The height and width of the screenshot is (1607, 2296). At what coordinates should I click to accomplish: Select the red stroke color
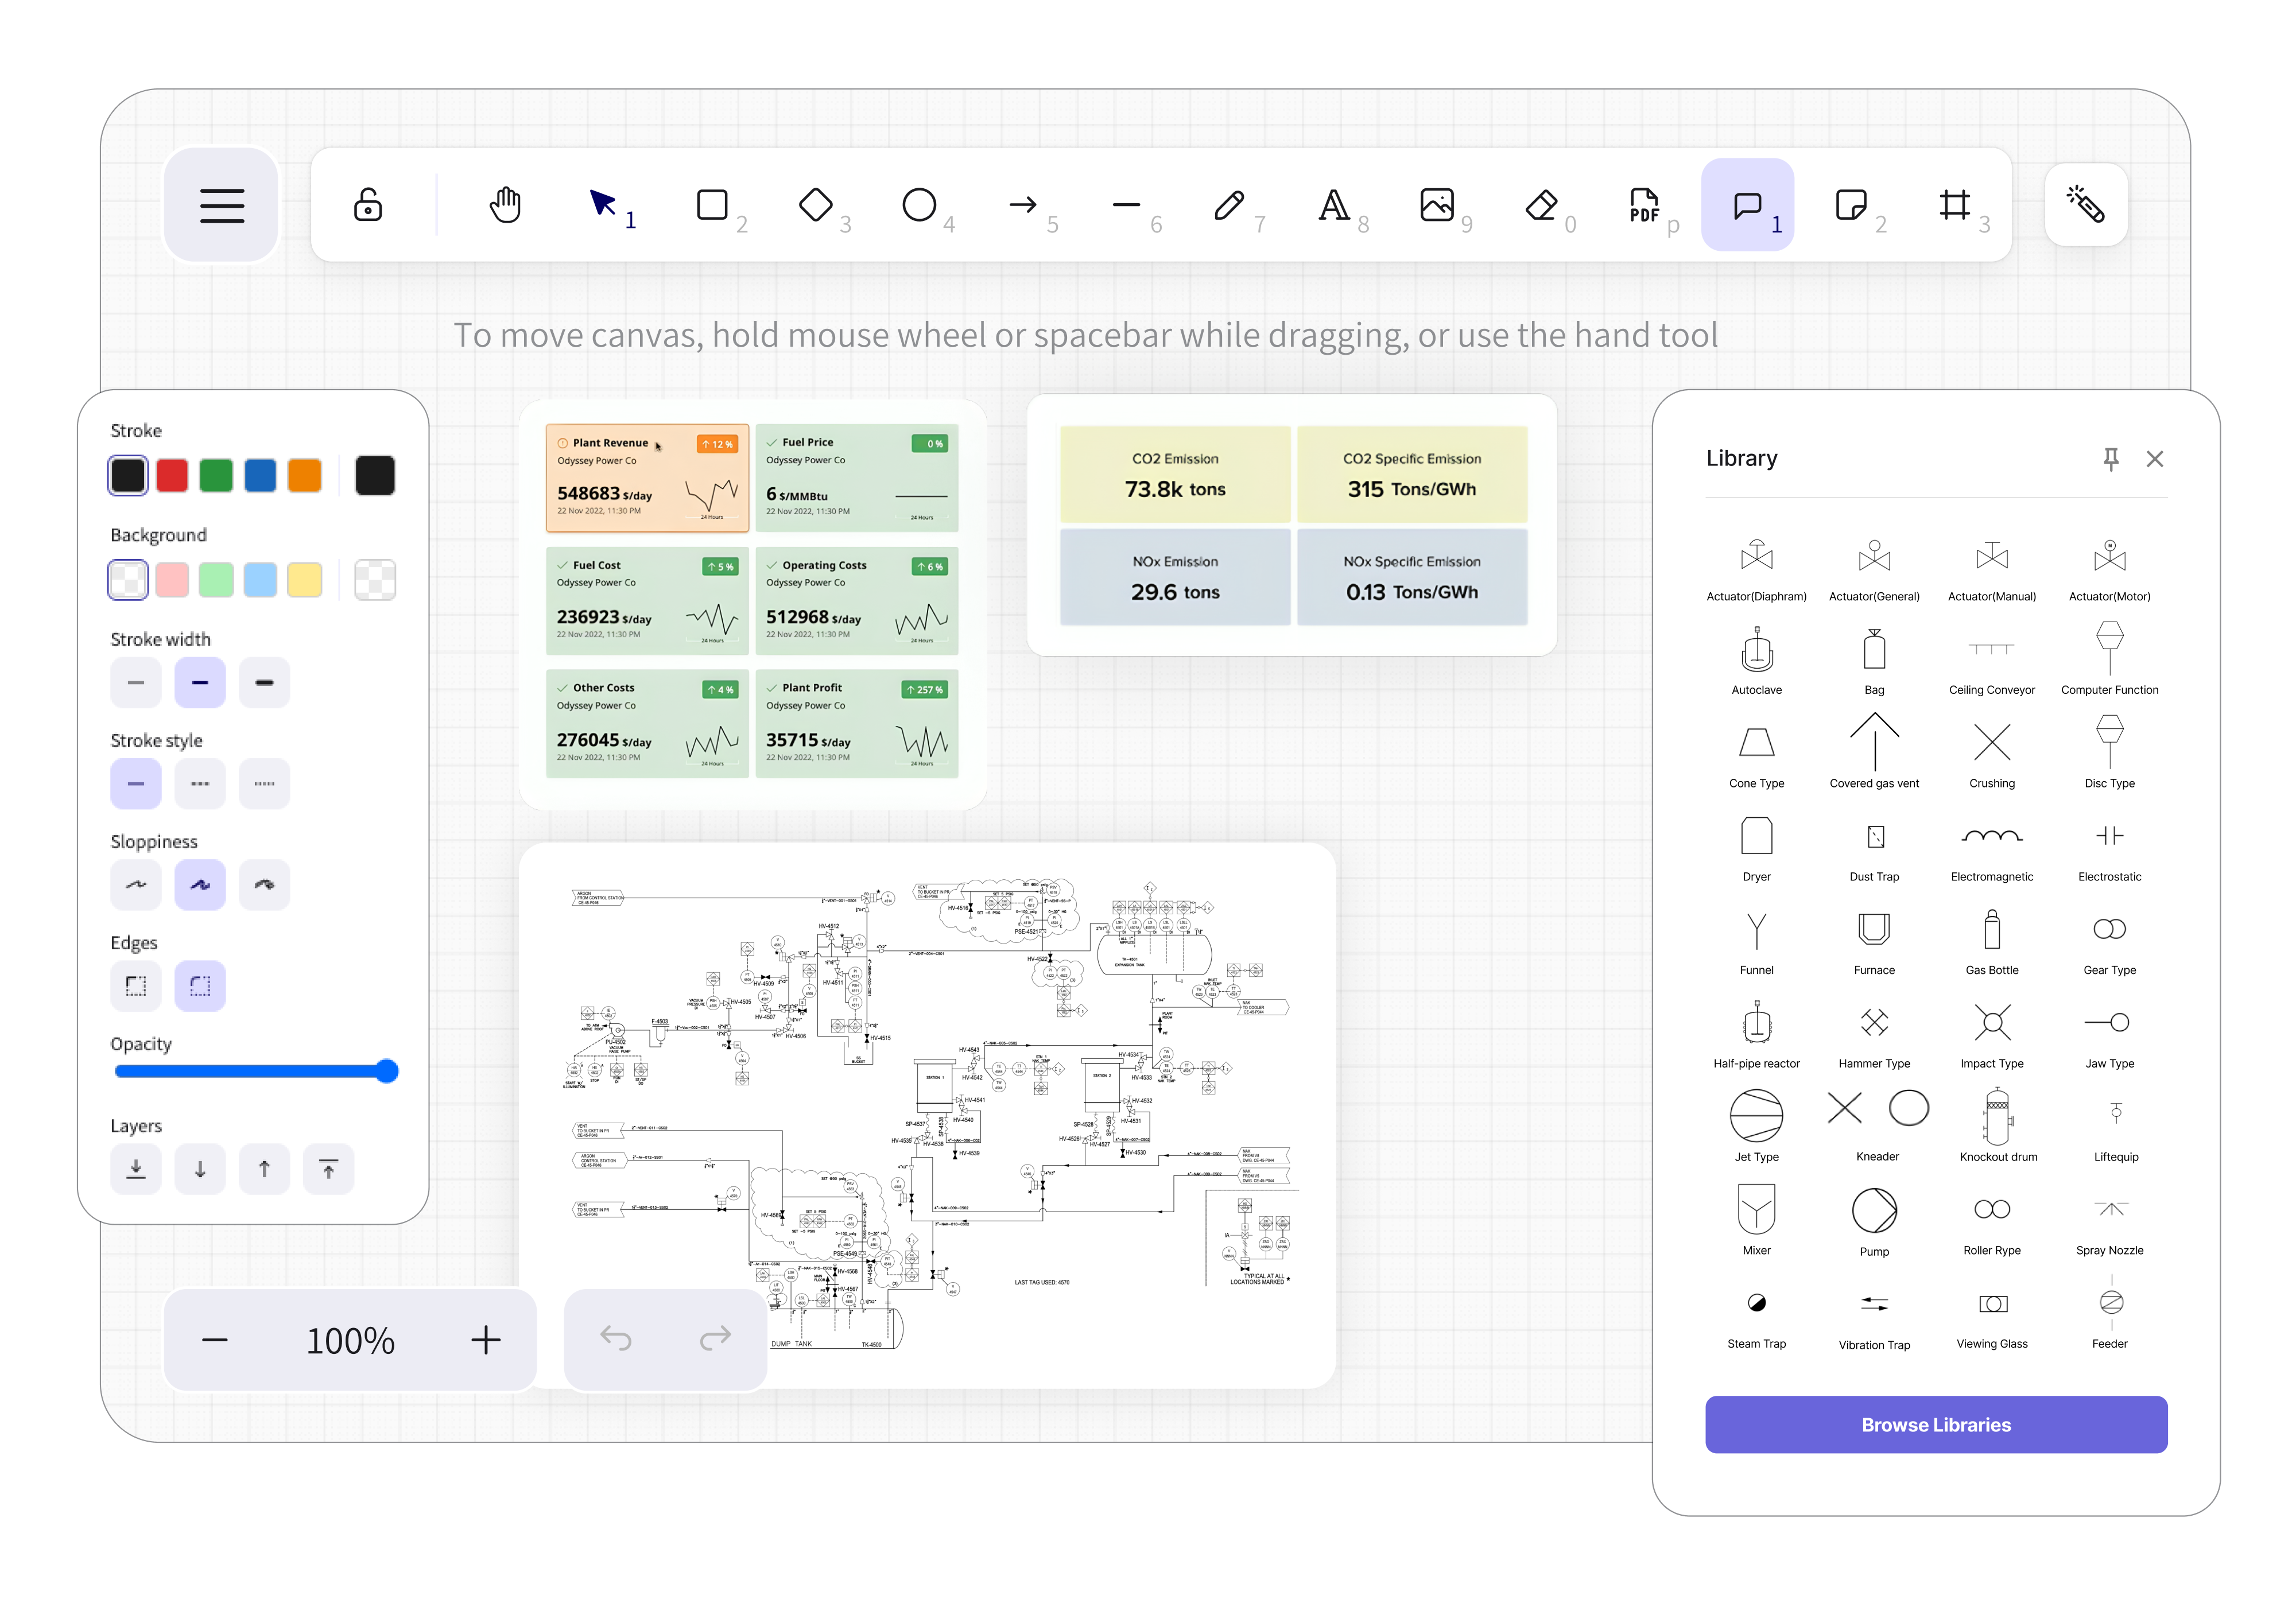[x=172, y=476]
